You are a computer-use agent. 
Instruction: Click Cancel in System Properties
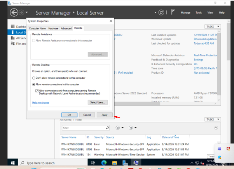click(x=87, y=115)
